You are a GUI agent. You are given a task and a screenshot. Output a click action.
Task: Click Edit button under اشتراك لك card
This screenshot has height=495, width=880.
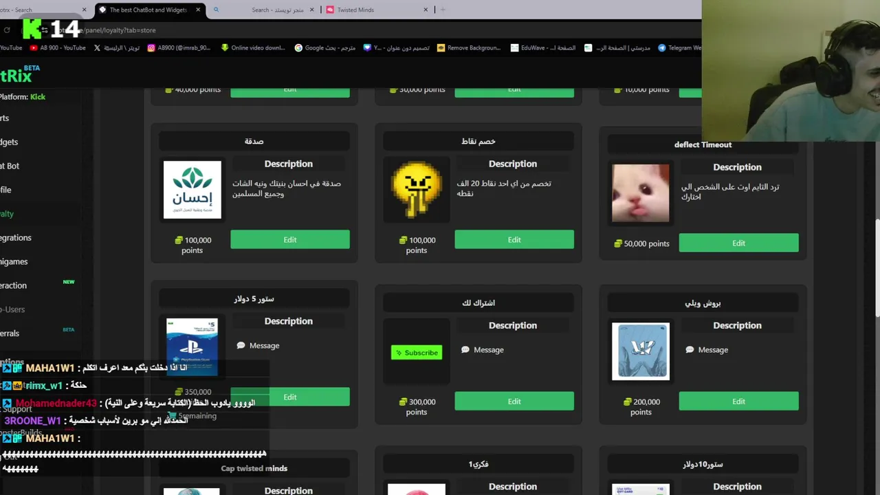[x=514, y=401]
